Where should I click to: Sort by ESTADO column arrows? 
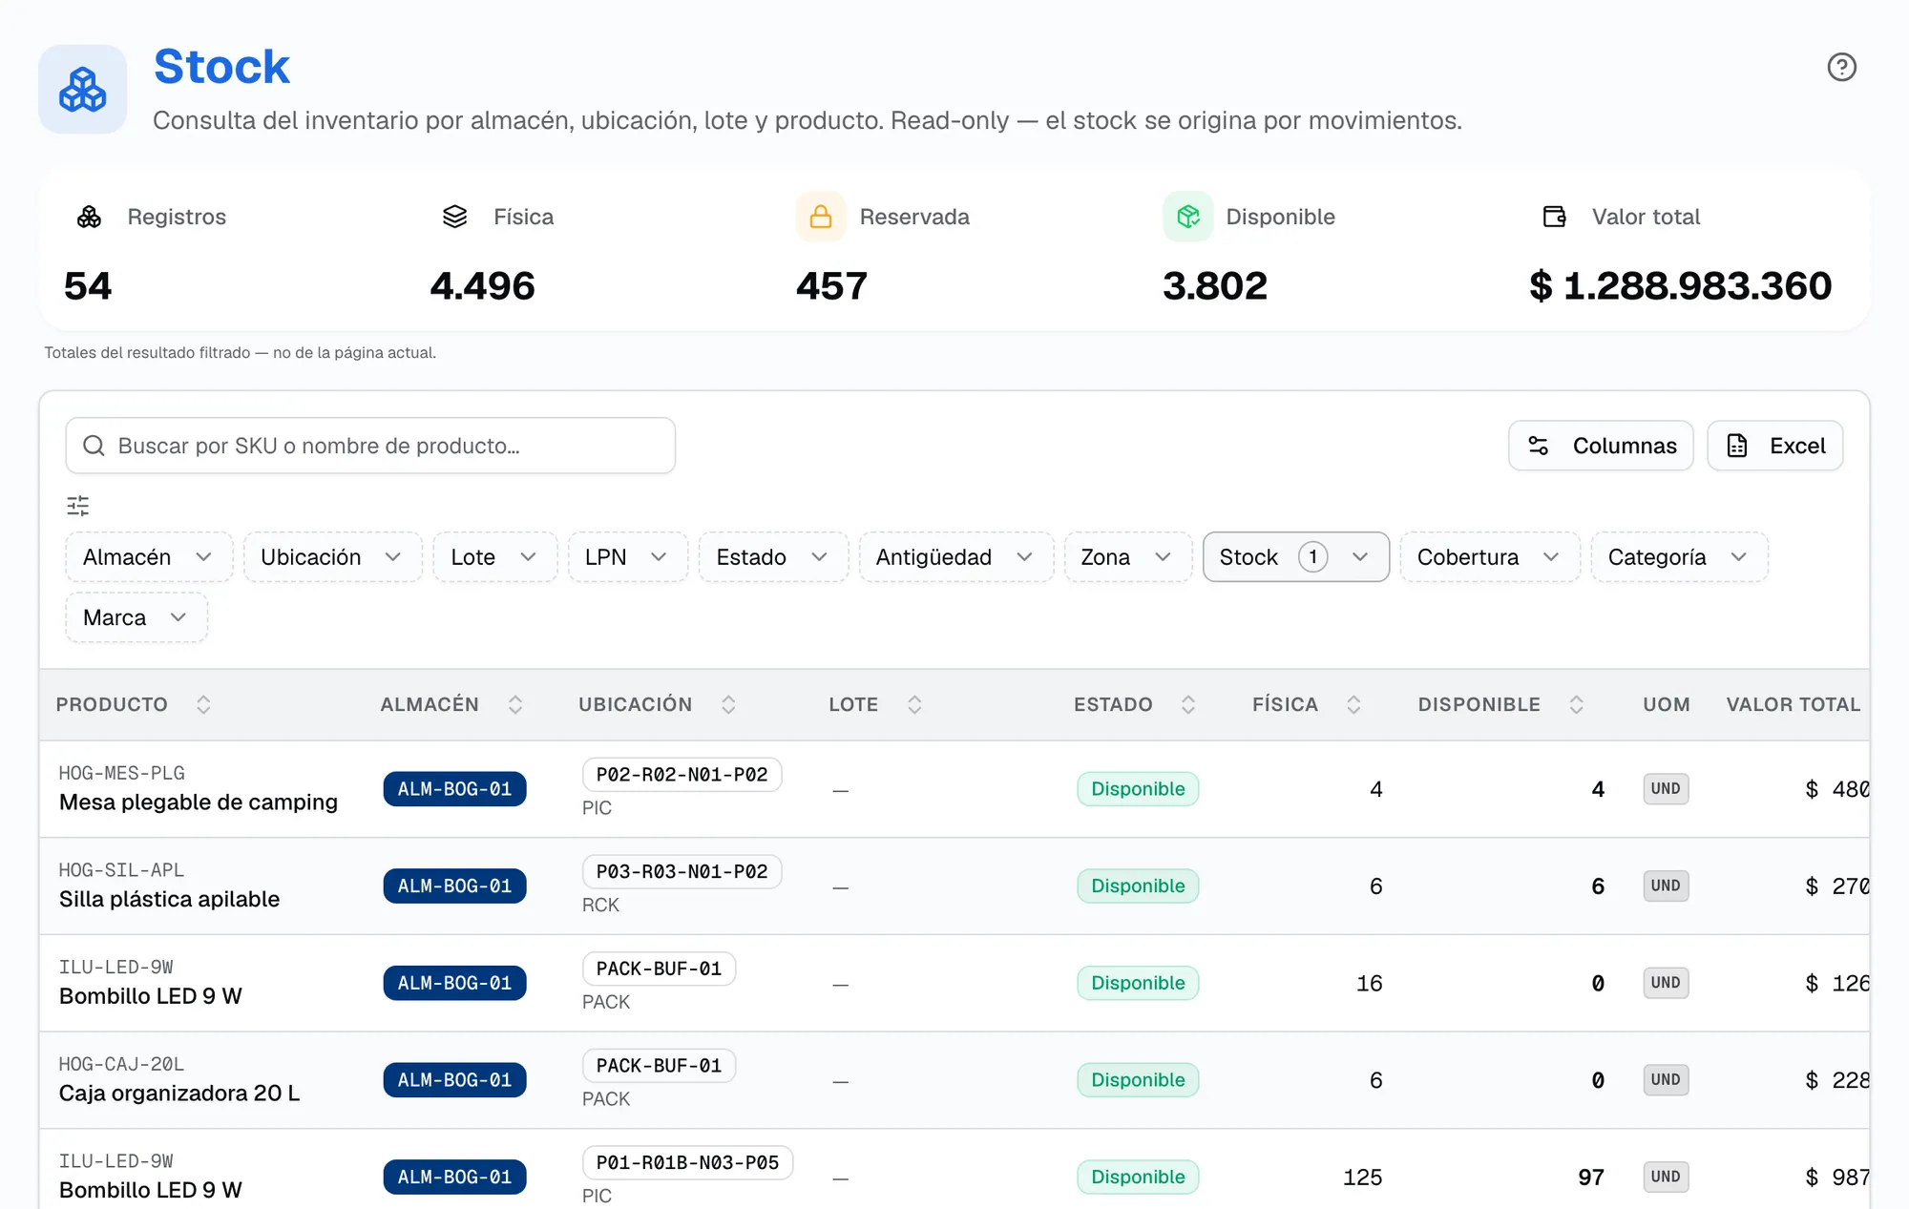tap(1188, 704)
